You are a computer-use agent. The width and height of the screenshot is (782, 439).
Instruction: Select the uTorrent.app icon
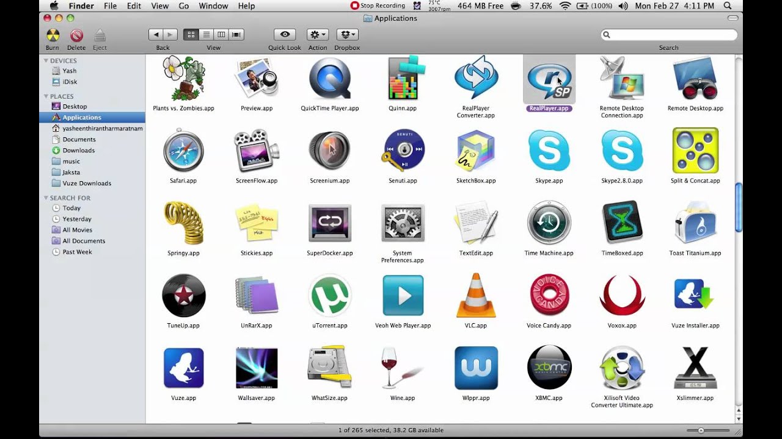(x=330, y=295)
